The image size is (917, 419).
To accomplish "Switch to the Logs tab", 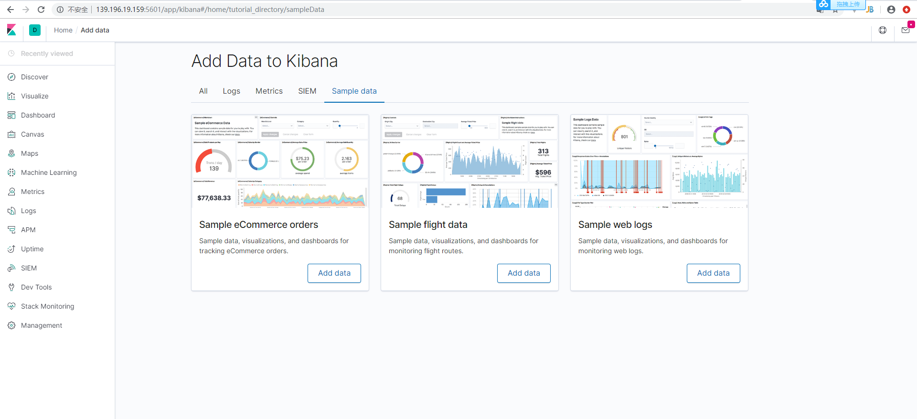I will (232, 91).
